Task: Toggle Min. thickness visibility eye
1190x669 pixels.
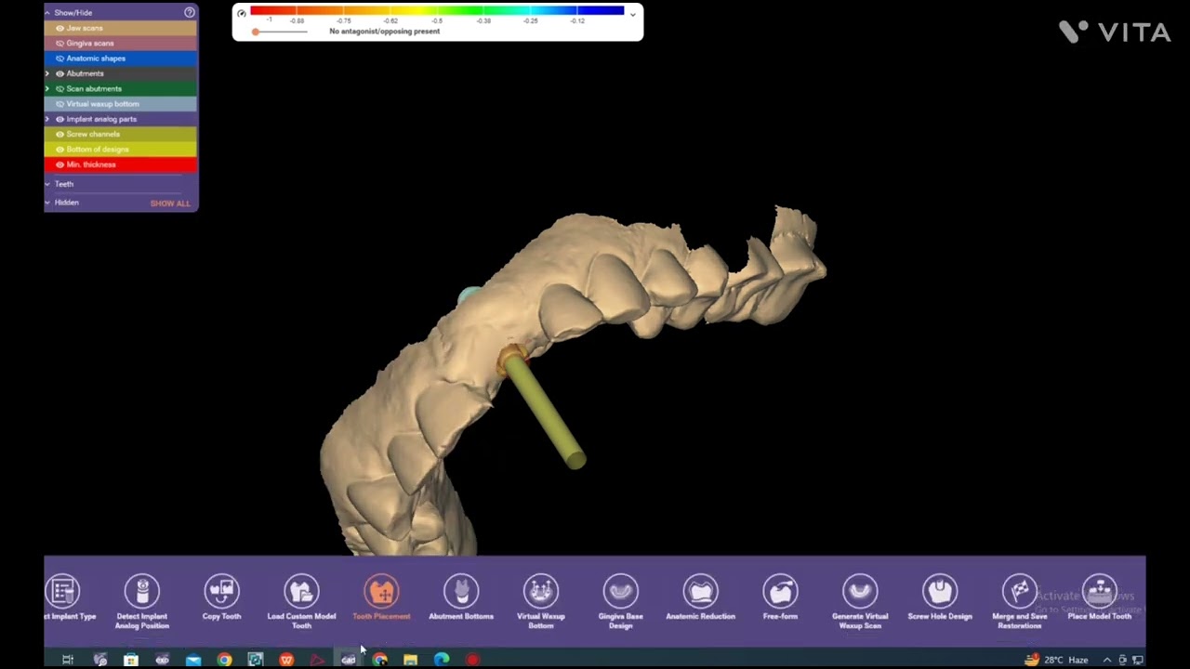Action: click(60, 164)
